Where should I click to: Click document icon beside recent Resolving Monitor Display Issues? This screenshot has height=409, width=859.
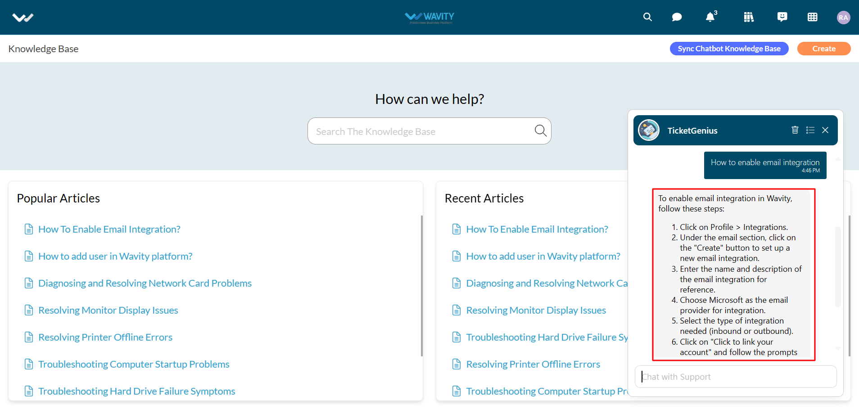[x=457, y=310]
